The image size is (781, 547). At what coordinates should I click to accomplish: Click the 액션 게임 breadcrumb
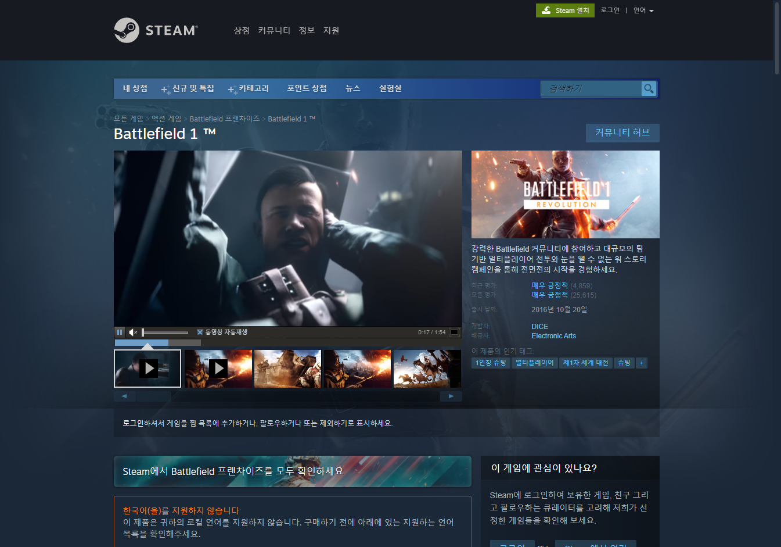[167, 119]
